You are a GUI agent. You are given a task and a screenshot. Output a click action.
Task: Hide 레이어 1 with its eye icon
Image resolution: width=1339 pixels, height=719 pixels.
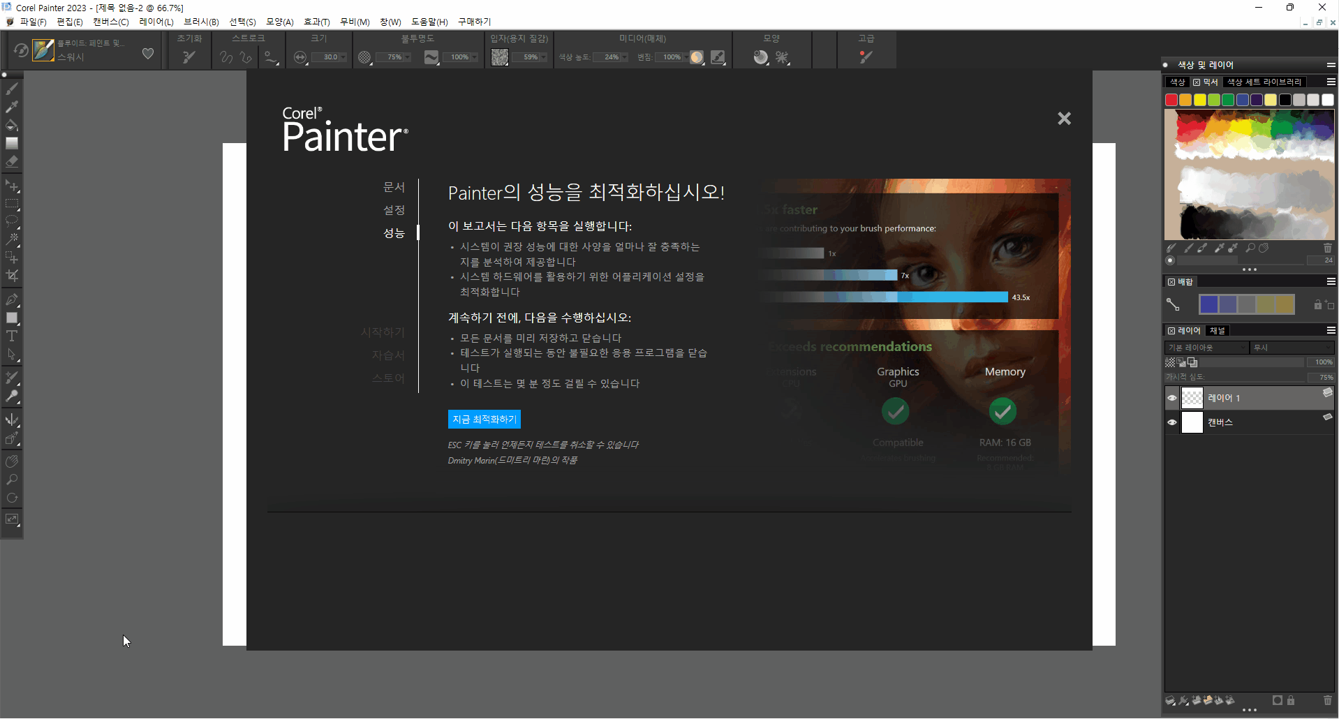[x=1172, y=398]
